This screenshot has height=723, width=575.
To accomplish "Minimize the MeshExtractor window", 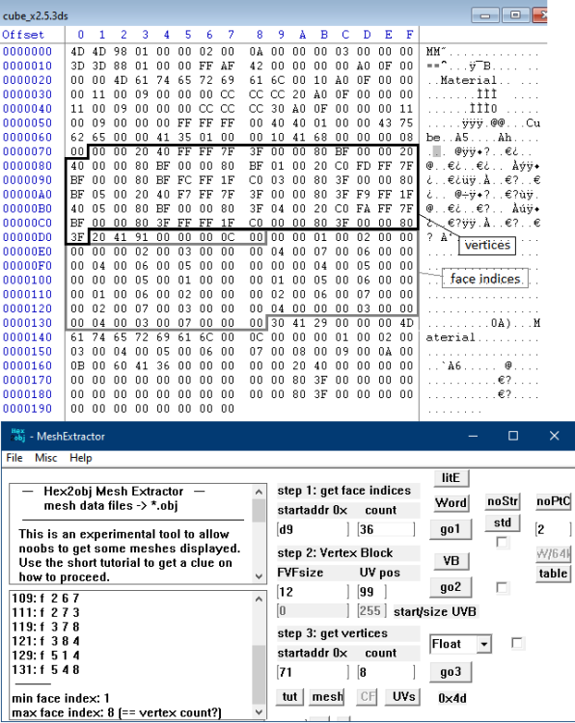I will [473, 436].
